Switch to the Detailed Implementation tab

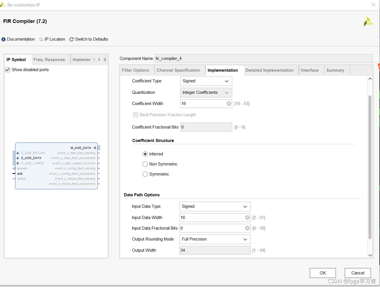tap(270, 70)
